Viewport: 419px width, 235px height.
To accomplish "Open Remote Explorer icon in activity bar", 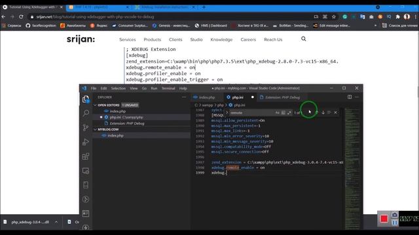I will point(86,170).
